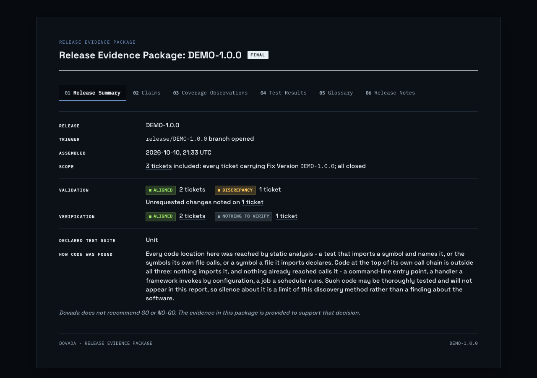Click the Nothing to Verify badge
Image resolution: width=537 pixels, height=378 pixels.
click(x=243, y=216)
